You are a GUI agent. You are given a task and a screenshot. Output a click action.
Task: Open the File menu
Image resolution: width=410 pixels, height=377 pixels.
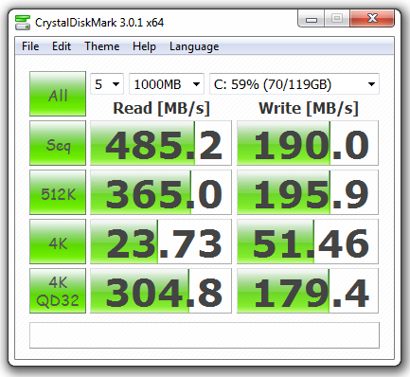click(30, 46)
